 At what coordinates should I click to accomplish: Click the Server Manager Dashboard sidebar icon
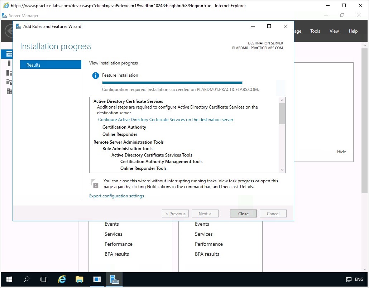(9, 54)
